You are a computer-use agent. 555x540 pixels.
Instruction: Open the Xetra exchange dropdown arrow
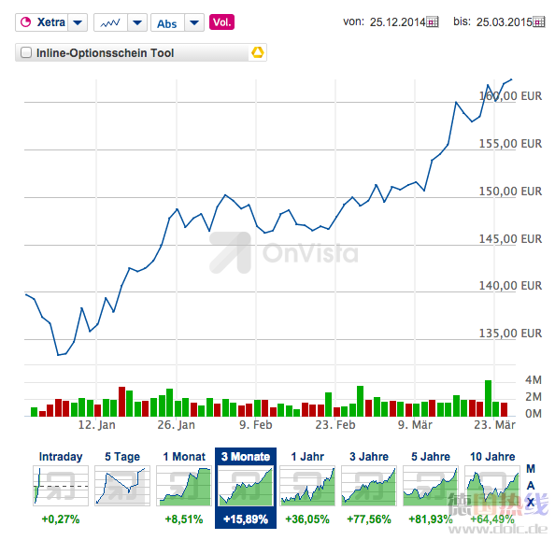click(x=78, y=22)
